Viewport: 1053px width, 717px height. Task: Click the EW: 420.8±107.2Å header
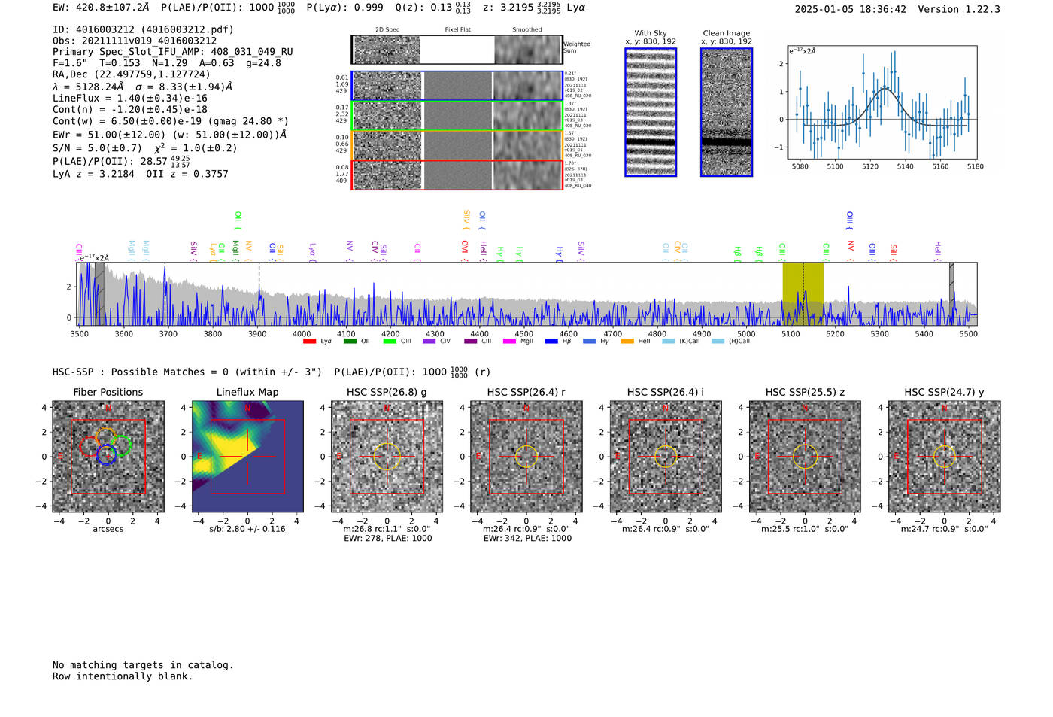pyautogui.click(x=102, y=8)
